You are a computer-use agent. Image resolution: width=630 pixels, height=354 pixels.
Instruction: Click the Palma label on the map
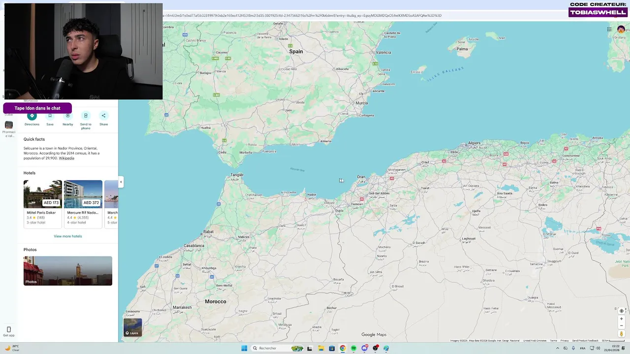462,49
